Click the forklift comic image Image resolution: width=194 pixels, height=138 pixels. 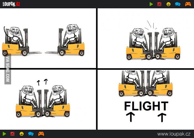[x=97, y=69]
